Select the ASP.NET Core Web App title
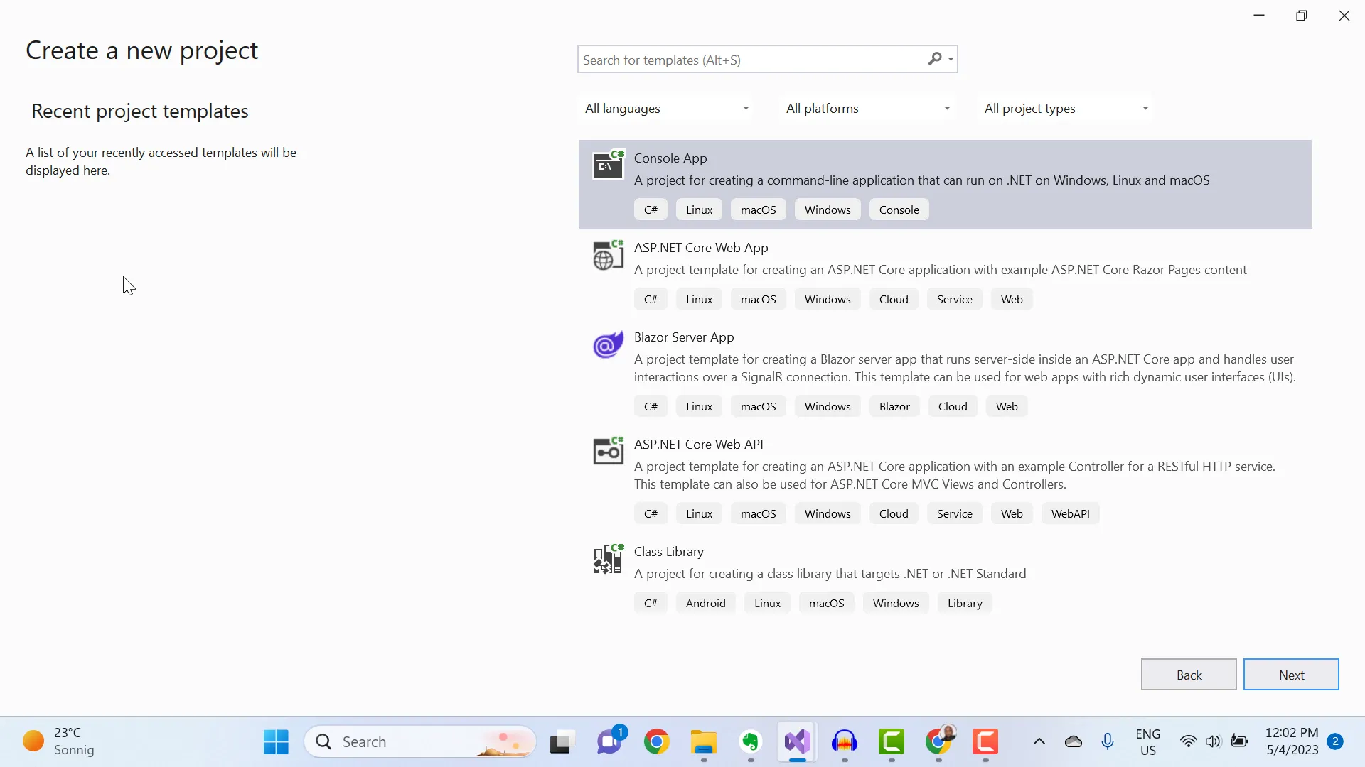 701,248
